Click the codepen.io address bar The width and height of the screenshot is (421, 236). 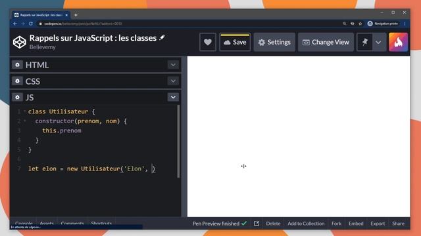tap(188, 24)
